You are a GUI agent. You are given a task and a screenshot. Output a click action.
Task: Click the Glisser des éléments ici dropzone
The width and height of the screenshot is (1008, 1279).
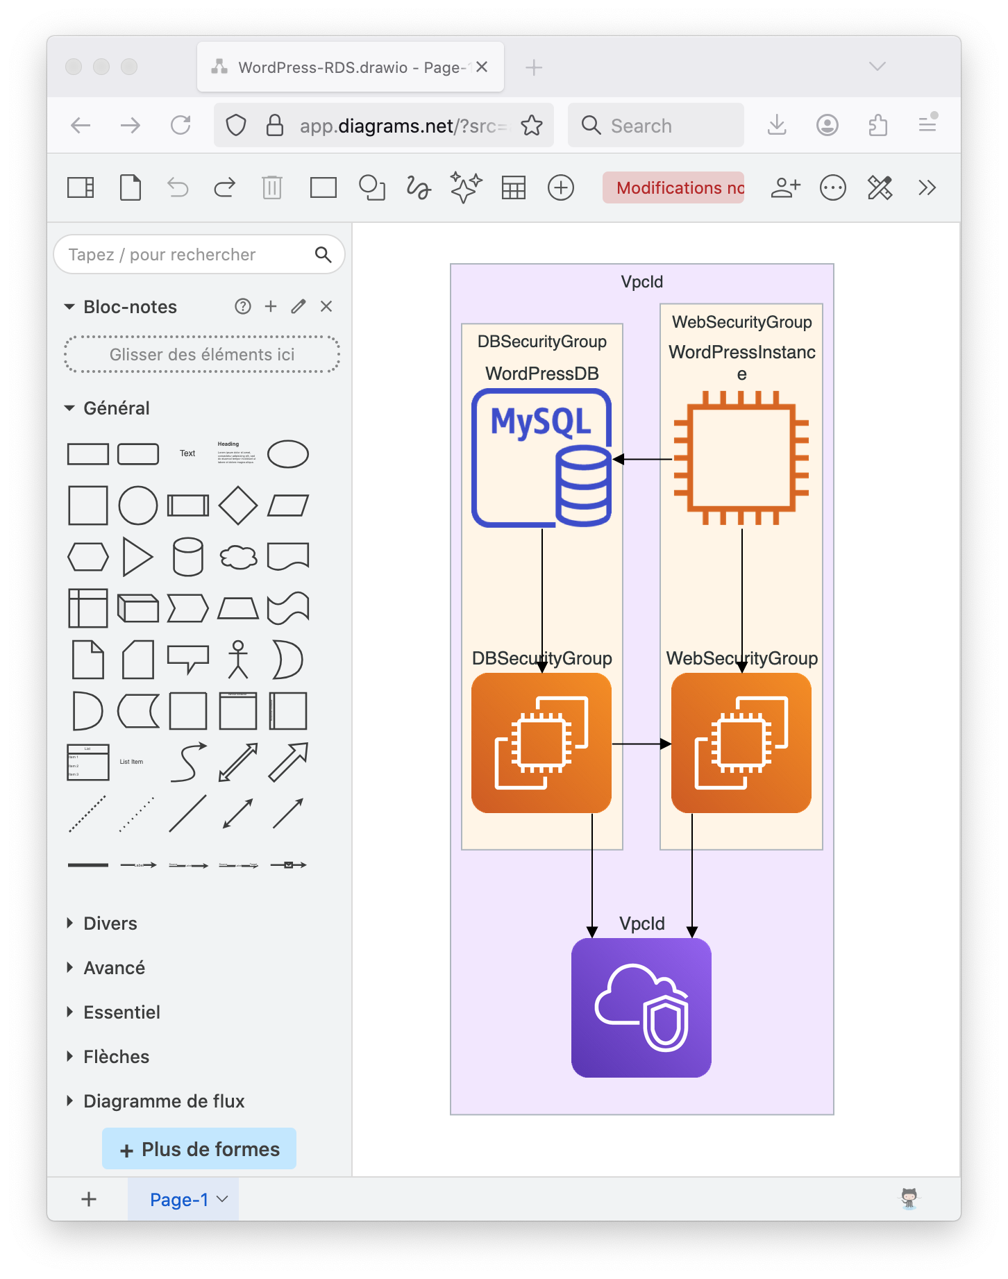click(x=202, y=354)
